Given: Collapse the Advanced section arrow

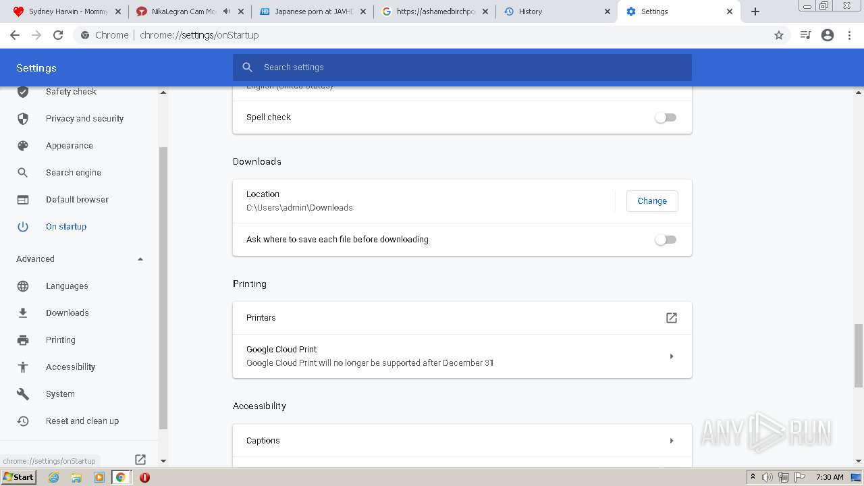Looking at the screenshot, I should pos(140,259).
